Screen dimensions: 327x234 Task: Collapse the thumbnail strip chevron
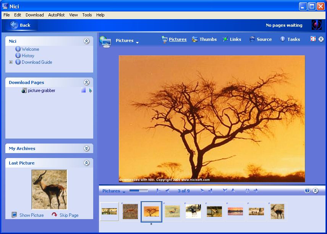315,190
